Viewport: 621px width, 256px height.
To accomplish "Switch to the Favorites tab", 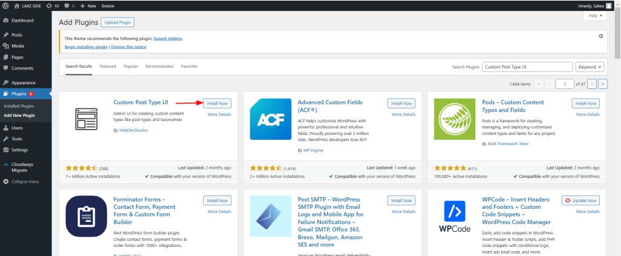I will tap(189, 67).
